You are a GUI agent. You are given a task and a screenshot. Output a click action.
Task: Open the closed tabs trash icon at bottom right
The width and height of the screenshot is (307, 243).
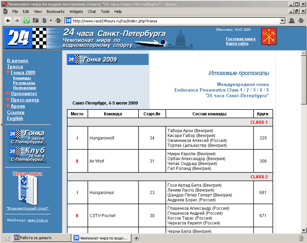coord(301,238)
